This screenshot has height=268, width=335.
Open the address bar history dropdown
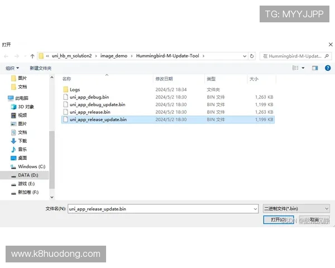click(245, 56)
